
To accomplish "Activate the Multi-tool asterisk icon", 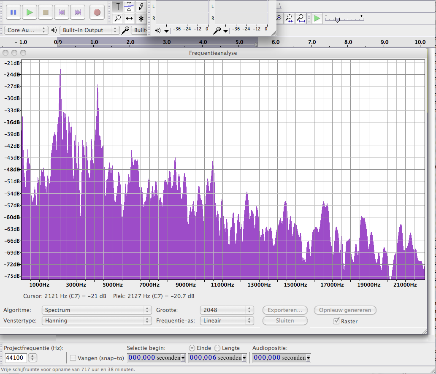I will click(x=141, y=18).
